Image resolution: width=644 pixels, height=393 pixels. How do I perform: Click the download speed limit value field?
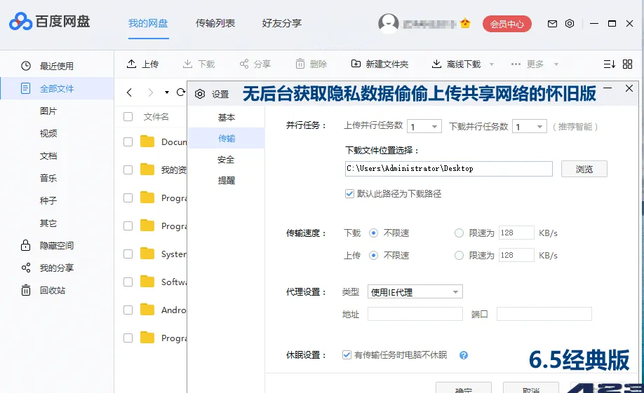pyautogui.click(x=516, y=233)
